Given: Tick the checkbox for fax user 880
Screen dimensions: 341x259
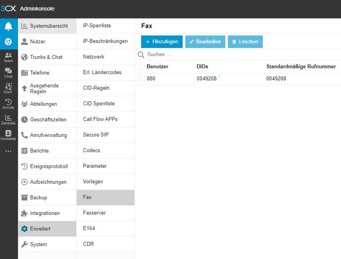Looking at the screenshot, I should (x=142, y=78).
